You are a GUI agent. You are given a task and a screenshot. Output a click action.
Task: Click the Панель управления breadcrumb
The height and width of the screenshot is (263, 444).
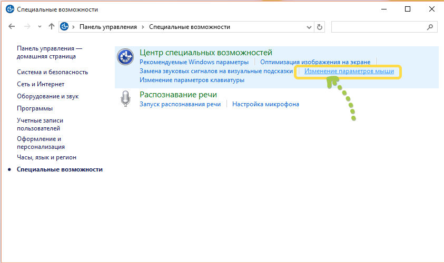[x=107, y=27]
